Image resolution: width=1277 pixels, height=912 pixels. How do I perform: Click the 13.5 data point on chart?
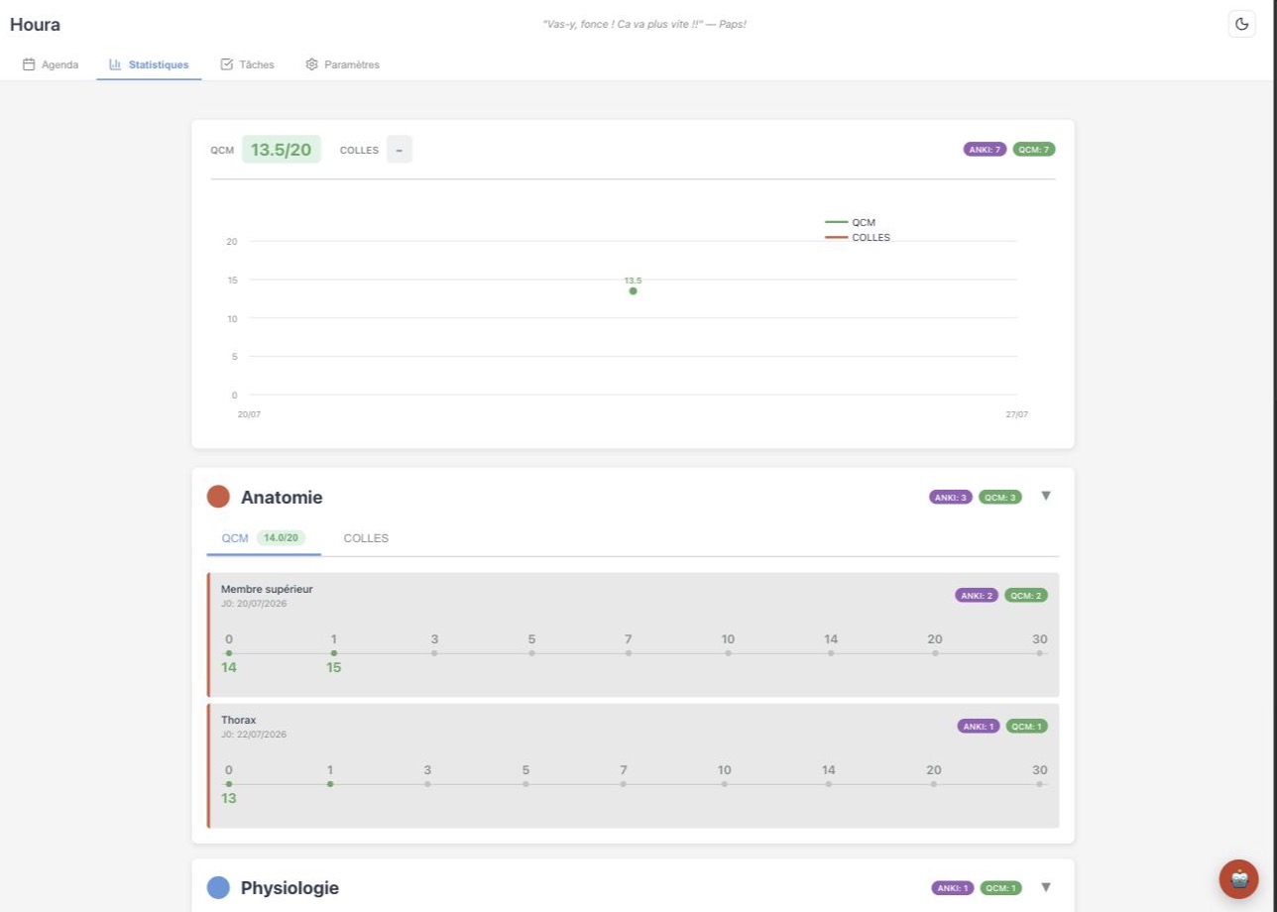point(633,290)
